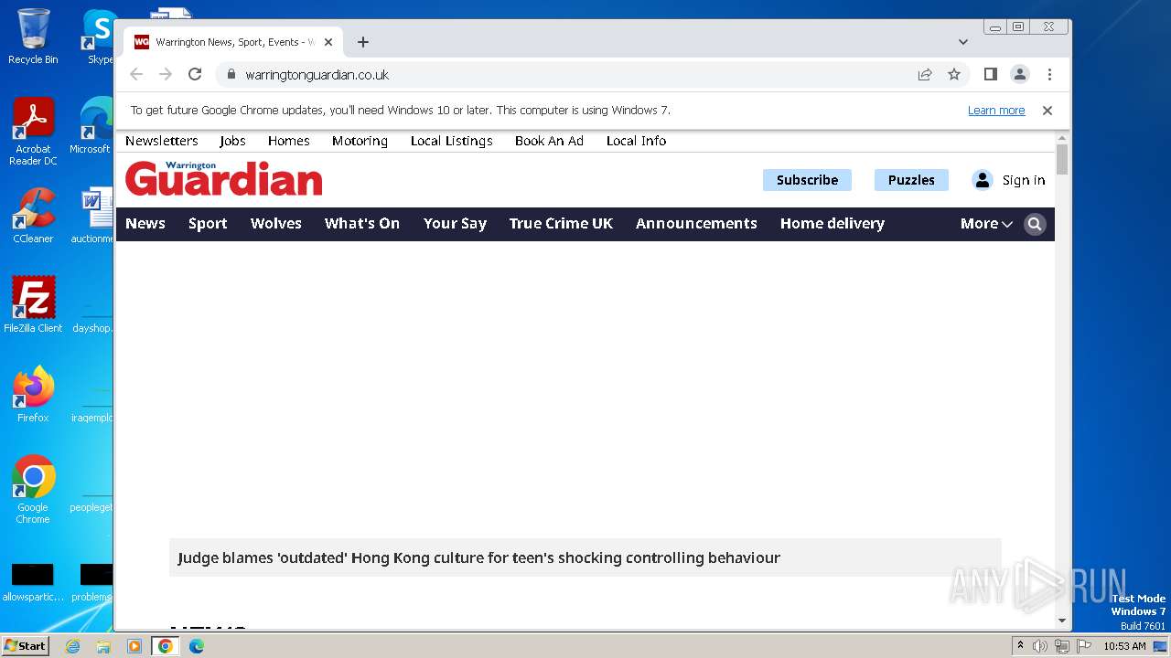This screenshot has width=1171, height=658.
Task: Click the Sign in link
Action: [x=1024, y=180]
